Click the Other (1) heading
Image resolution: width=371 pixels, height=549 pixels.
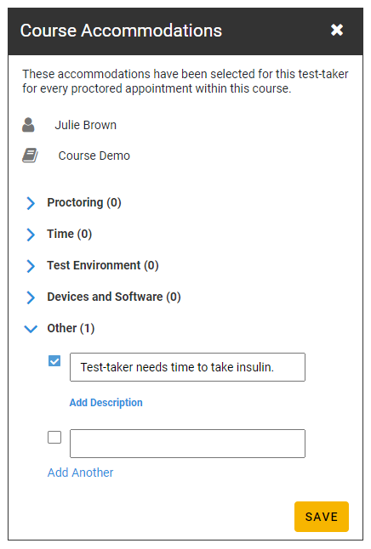pos(71,328)
